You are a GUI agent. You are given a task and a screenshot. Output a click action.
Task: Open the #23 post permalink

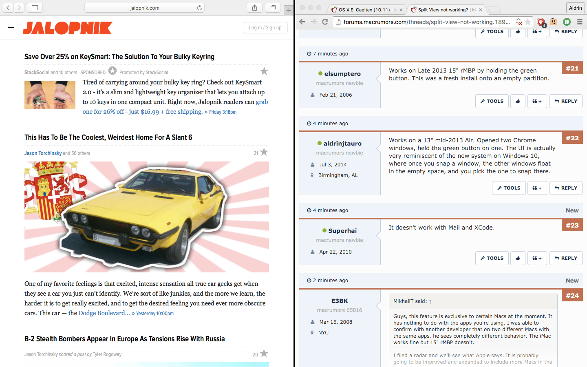point(572,226)
